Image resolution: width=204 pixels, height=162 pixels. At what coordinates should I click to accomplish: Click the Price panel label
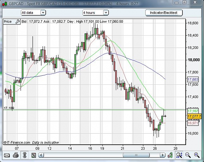8,22
